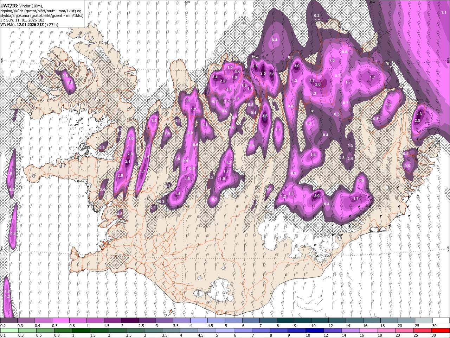Click the legend label "0.2" under the snow scale
This screenshot has width=450, height=338.
tap(2, 326)
